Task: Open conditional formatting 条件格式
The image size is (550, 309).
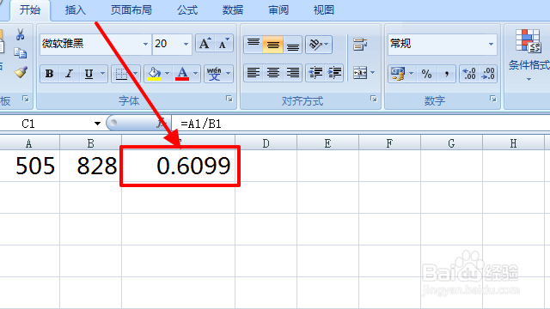Action: (x=529, y=55)
